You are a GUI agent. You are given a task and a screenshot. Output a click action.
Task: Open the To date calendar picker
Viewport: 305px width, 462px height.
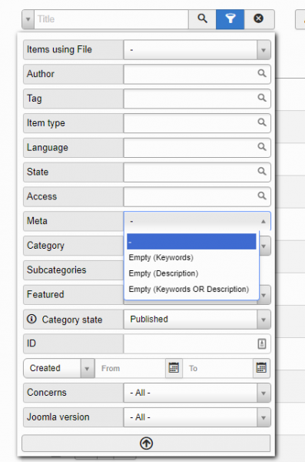coord(261,368)
